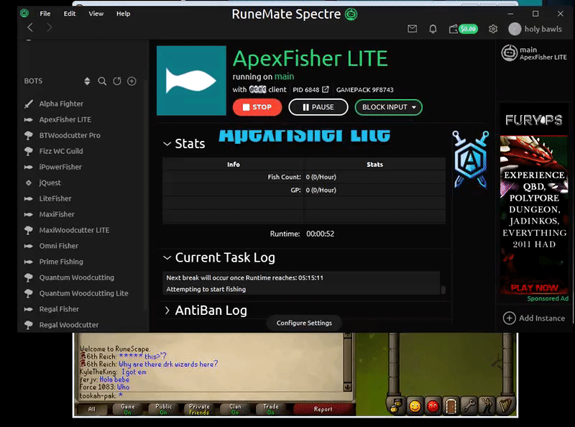Click the ApexFisher fish logo thumbnail

point(191,81)
